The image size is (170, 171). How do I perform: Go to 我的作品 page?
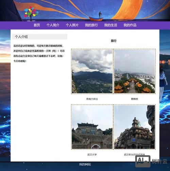[x=130, y=25]
